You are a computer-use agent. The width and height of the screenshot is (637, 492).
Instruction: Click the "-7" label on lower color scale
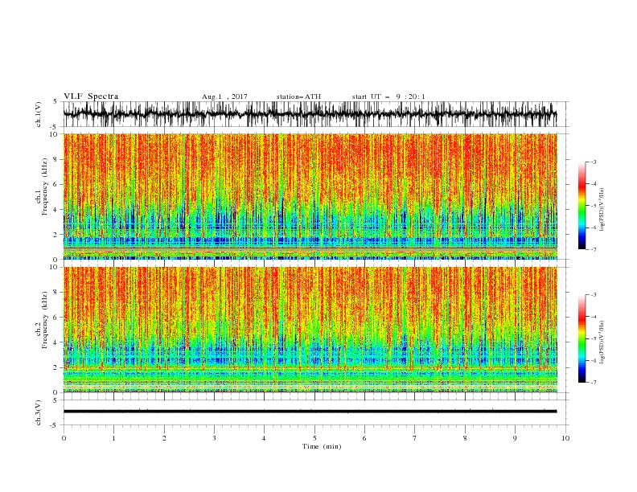tap(594, 383)
